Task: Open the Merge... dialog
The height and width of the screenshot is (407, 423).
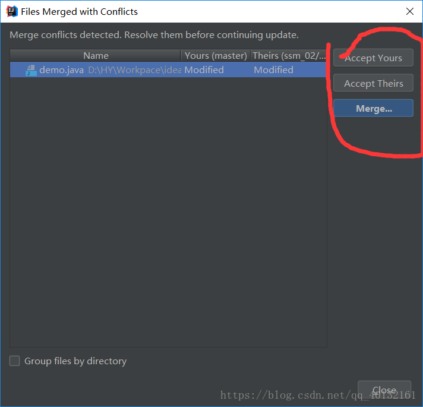Action: click(x=373, y=108)
